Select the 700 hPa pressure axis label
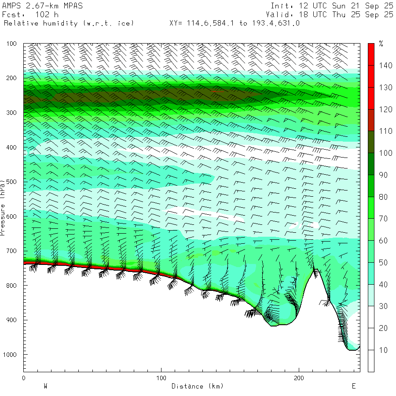Screen dimensions: 396x396 [x=11, y=251]
